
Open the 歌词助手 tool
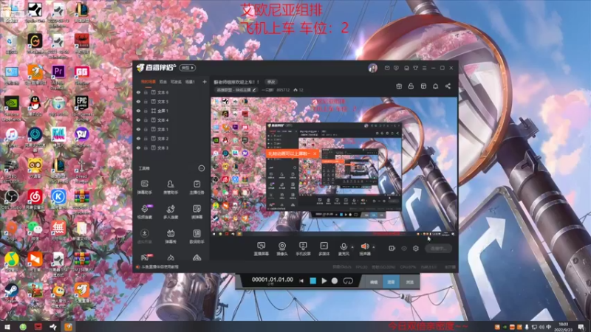pos(197,236)
